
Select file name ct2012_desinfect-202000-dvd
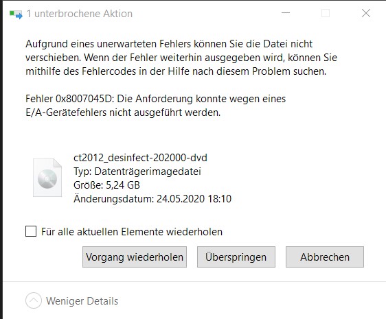point(140,158)
